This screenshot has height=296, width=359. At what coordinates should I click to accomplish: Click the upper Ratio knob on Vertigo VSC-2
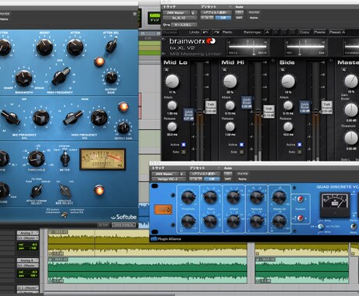pyautogui.click(x=211, y=197)
